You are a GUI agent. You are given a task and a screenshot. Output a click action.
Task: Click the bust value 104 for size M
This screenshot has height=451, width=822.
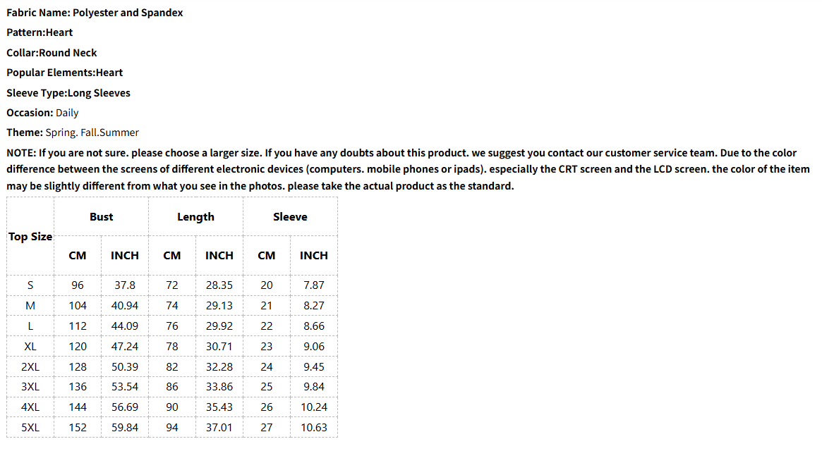(78, 306)
